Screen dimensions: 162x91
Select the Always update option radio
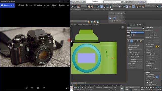point(148,83)
